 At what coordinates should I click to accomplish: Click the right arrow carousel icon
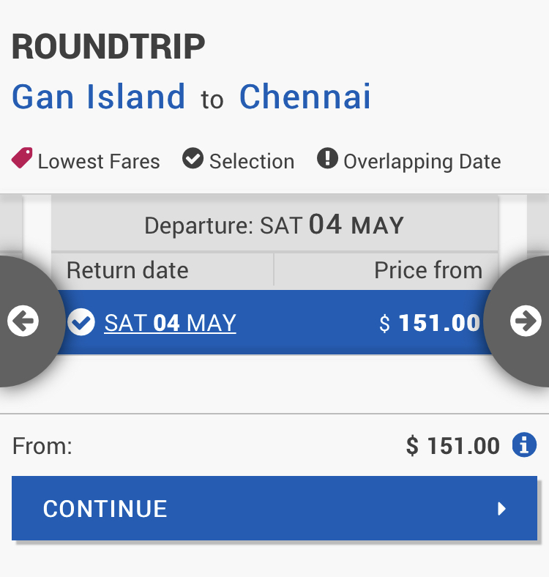pos(526,321)
